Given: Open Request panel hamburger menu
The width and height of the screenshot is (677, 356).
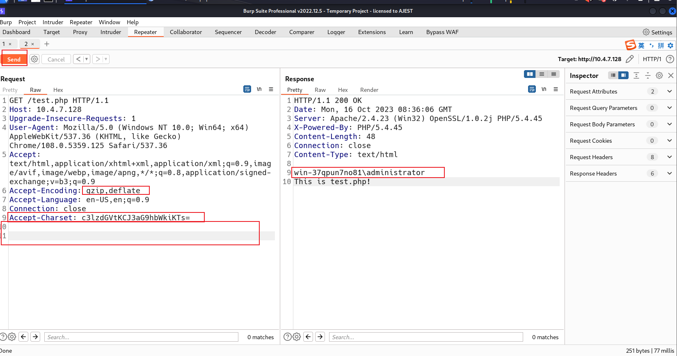Looking at the screenshot, I should click(x=271, y=89).
